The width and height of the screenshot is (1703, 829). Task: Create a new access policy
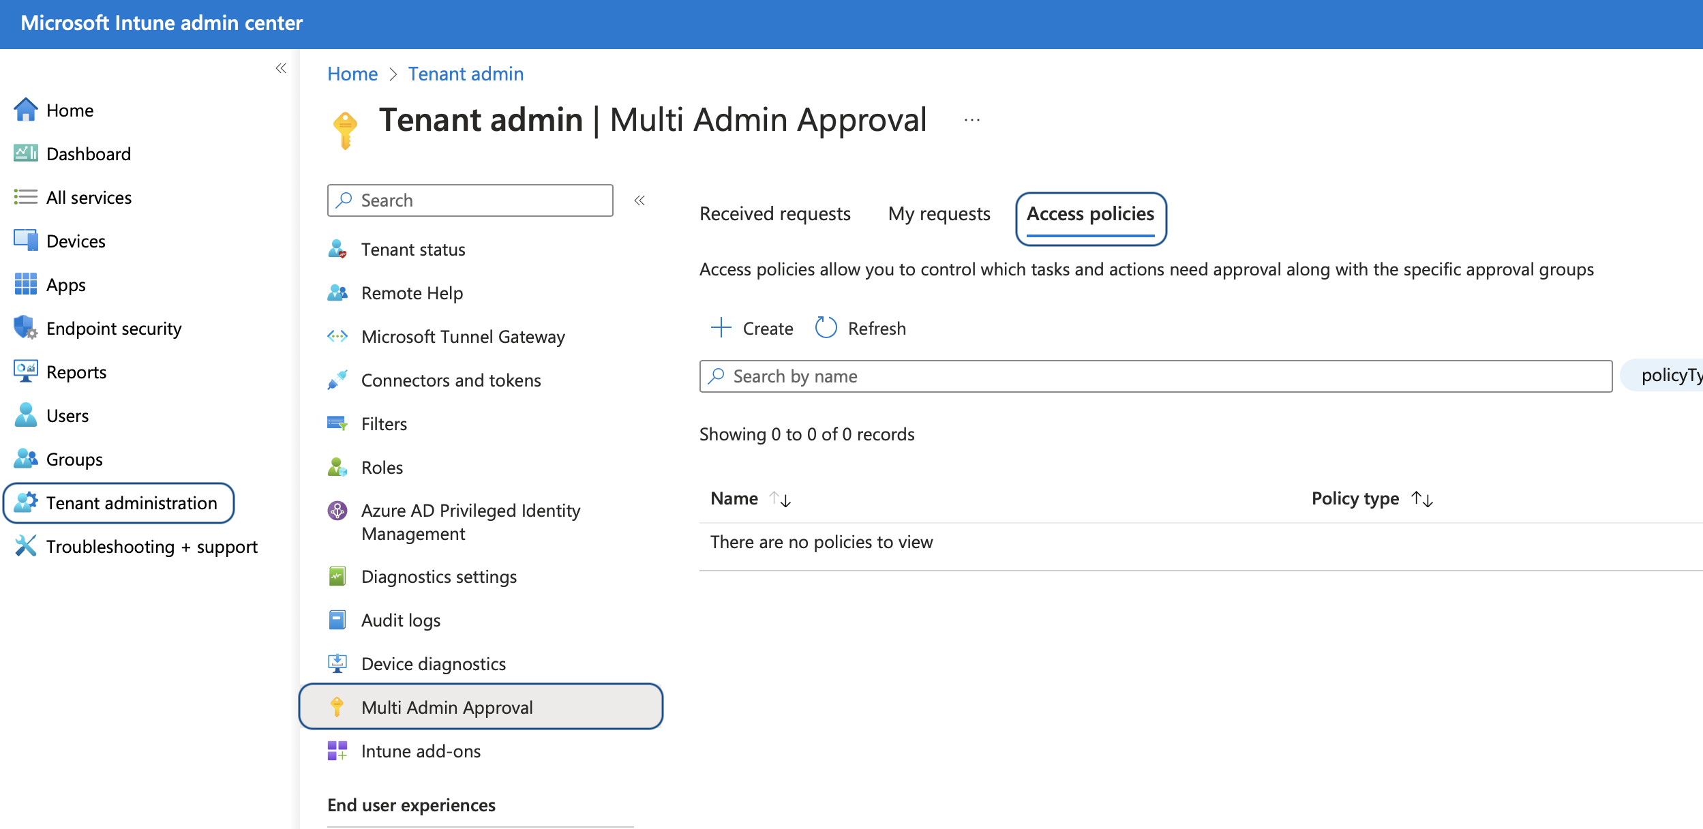(752, 329)
